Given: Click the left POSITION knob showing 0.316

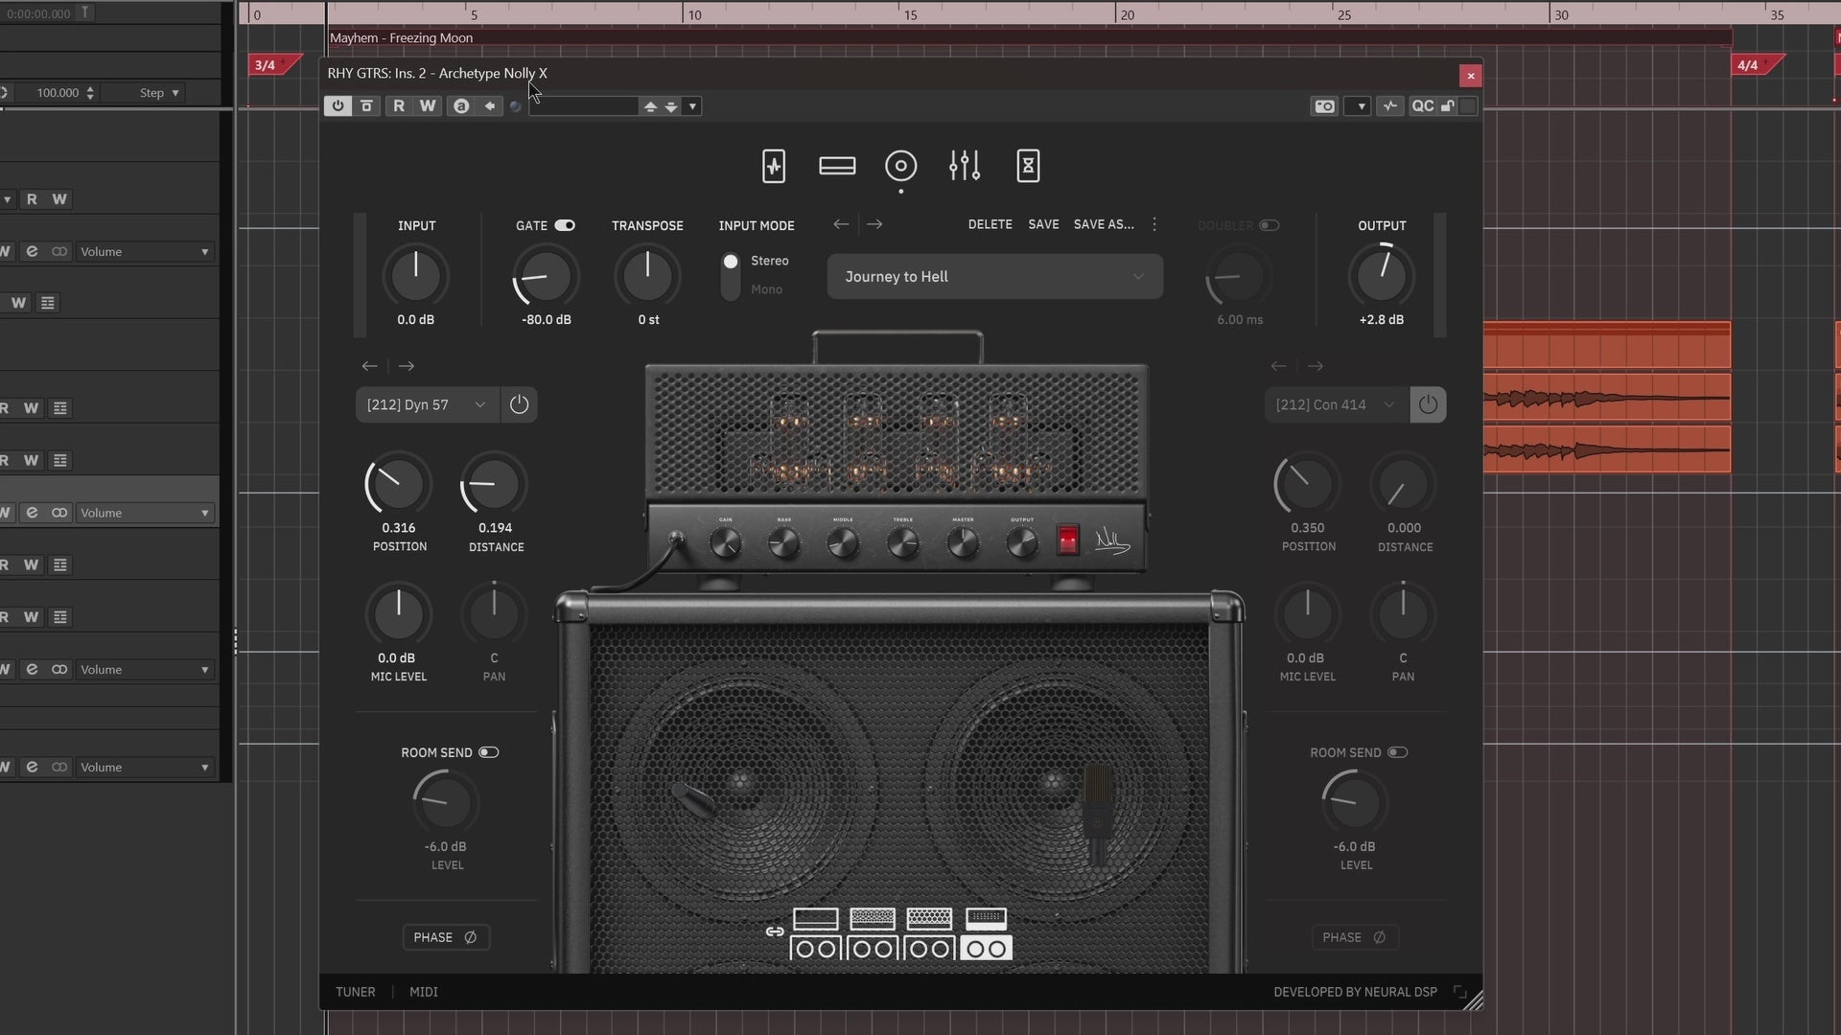Looking at the screenshot, I should (397, 484).
